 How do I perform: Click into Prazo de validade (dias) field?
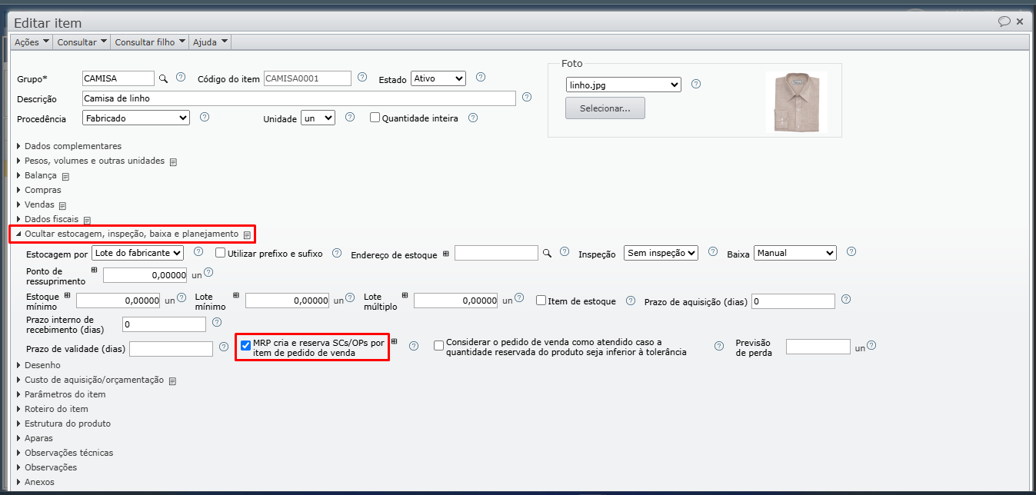tap(171, 349)
